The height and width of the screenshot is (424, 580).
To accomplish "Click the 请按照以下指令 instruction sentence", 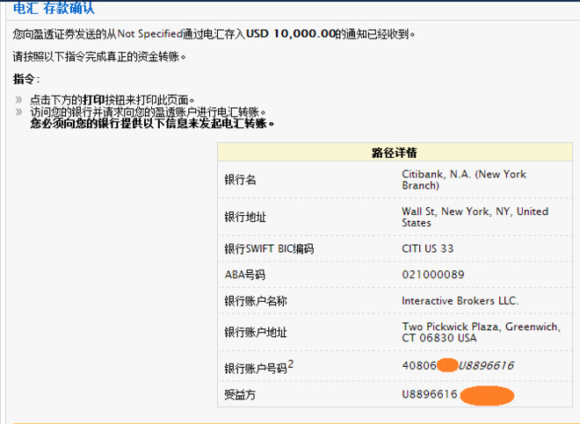I will click(x=99, y=56).
